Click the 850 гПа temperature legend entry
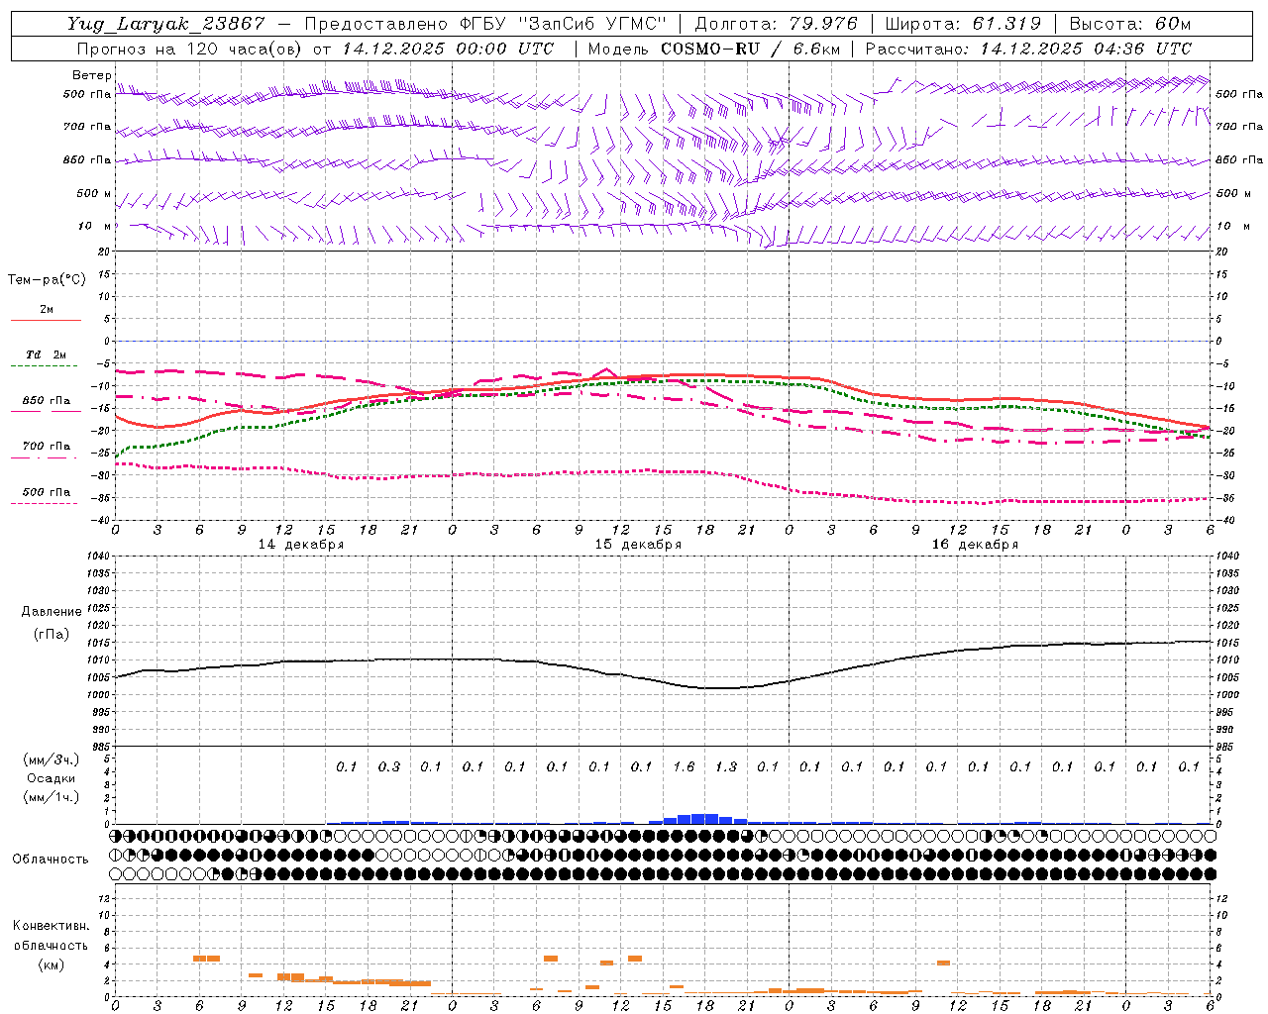The image size is (1268, 1014). (x=47, y=401)
